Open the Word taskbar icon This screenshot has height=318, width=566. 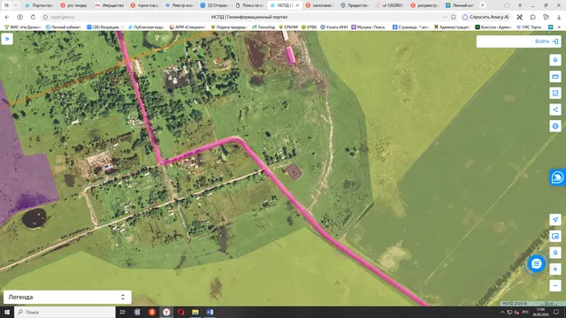[x=210, y=312]
